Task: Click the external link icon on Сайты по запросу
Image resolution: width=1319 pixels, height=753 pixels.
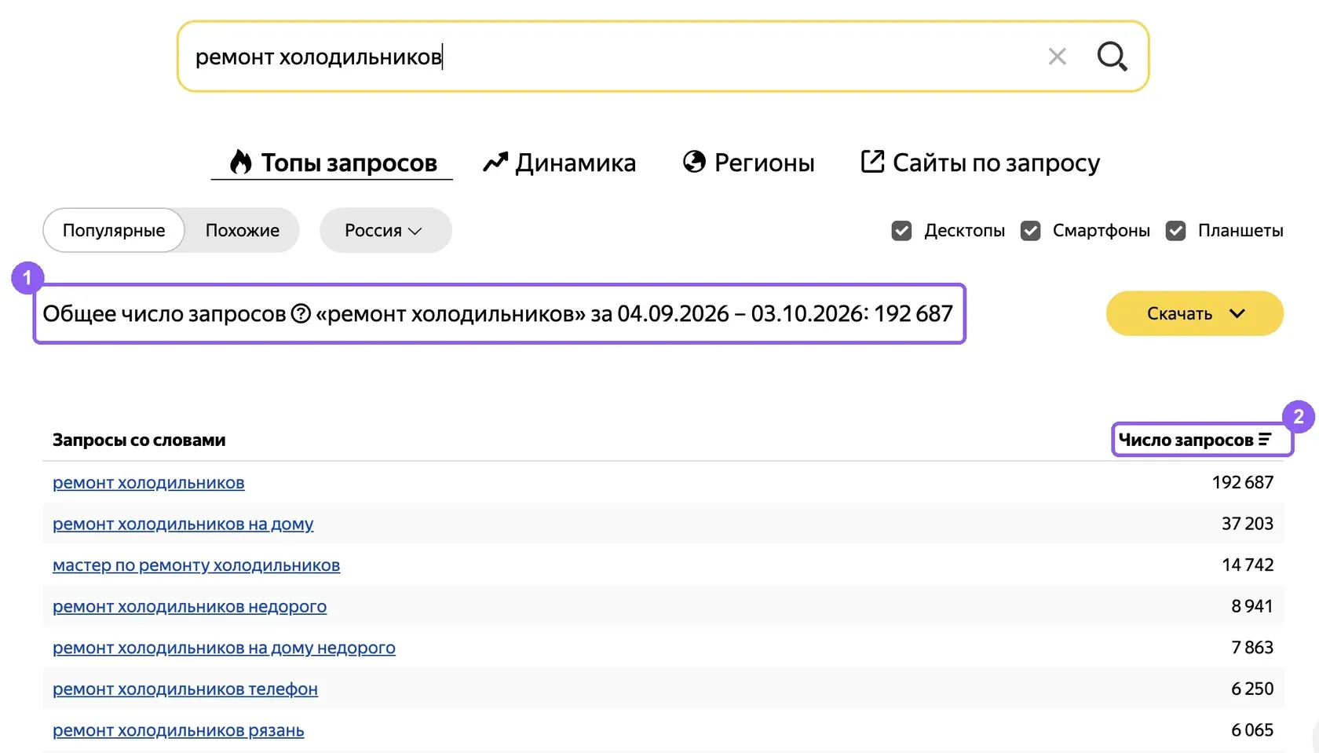Action: click(x=872, y=162)
